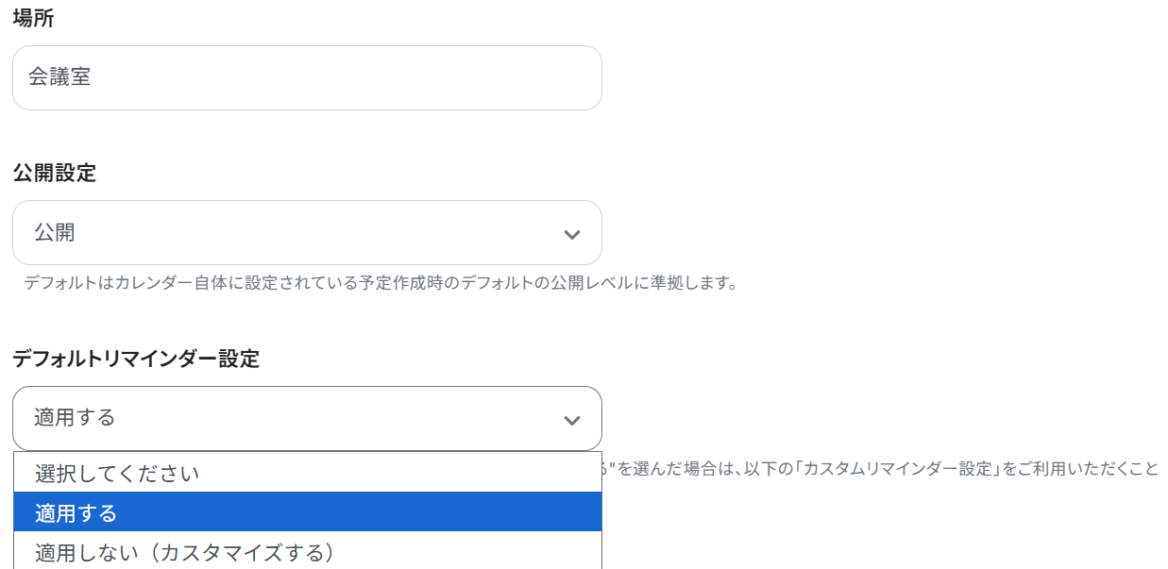1168x569 pixels.
Task: Click the helper text about デフォルトの公開レベル
Action: click(380, 283)
